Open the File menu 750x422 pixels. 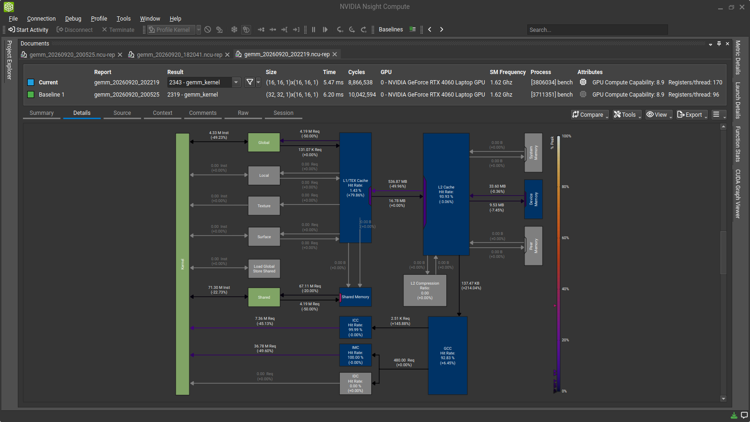[13, 19]
